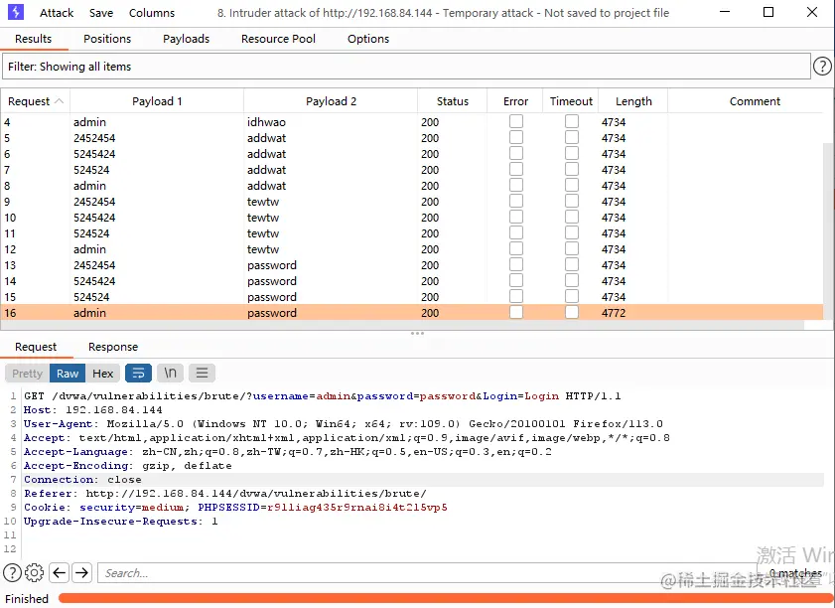Go to previous search match arrow
The height and width of the screenshot is (608, 835).
coord(60,573)
